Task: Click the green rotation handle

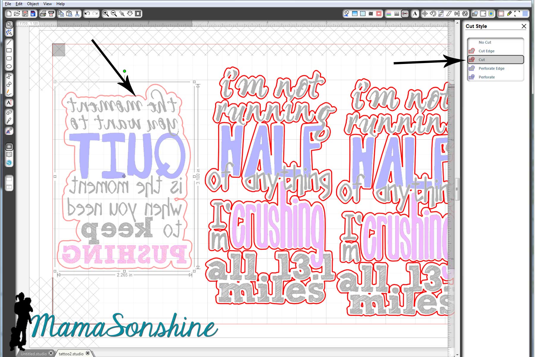Action: (125, 71)
